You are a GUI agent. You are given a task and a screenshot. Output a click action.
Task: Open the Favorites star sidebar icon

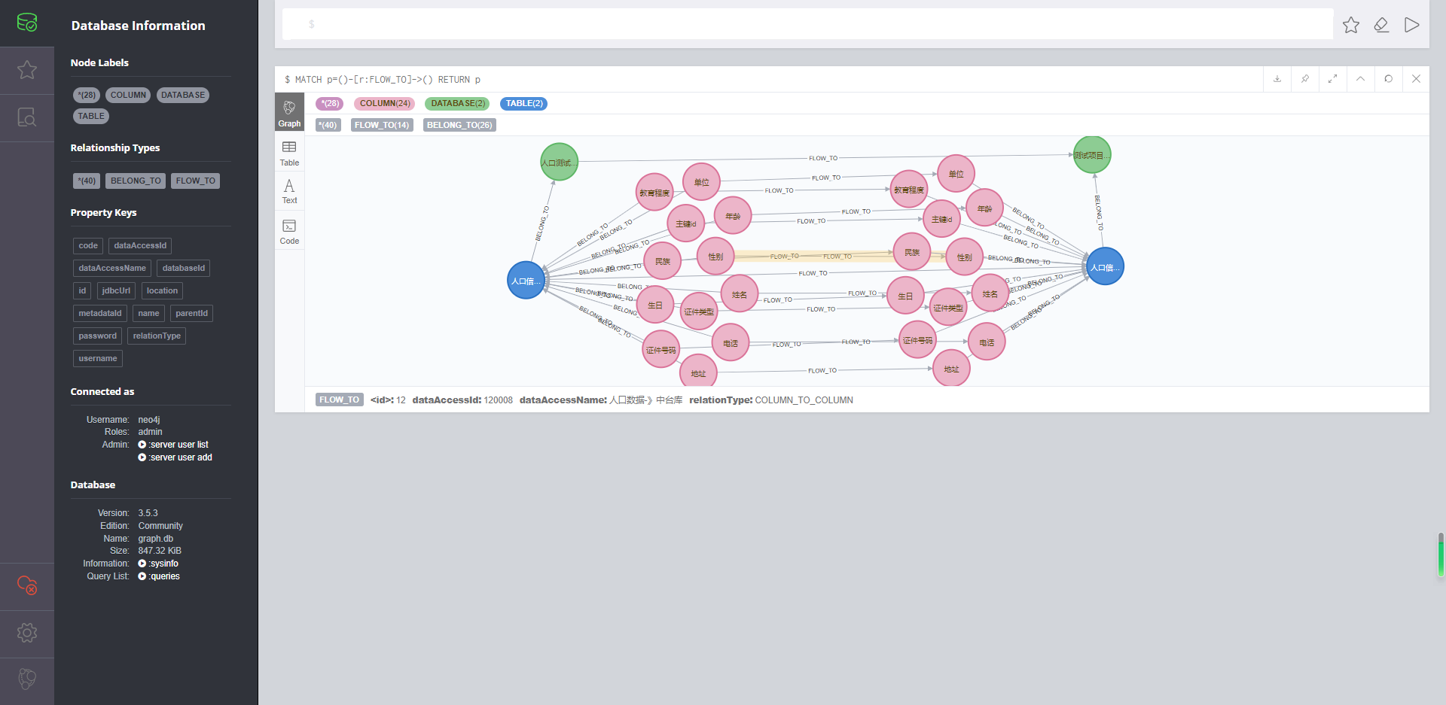[x=27, y=70]
